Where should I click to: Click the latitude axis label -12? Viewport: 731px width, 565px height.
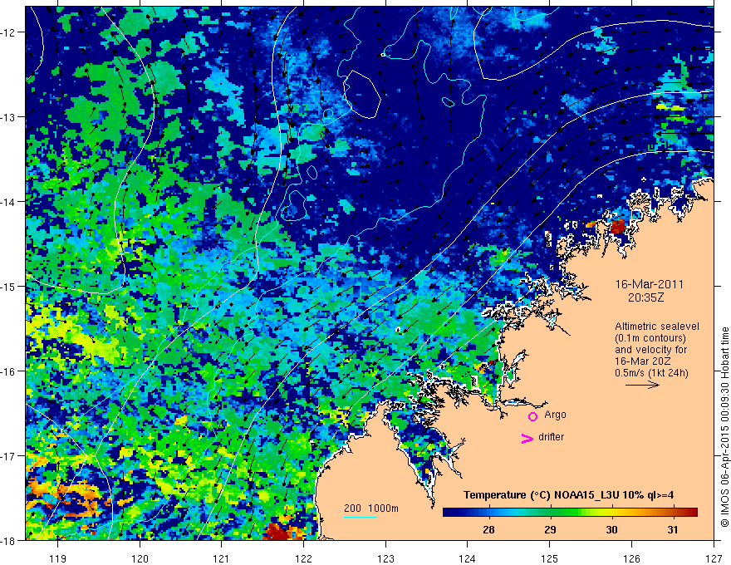click(x=8, y=32)
